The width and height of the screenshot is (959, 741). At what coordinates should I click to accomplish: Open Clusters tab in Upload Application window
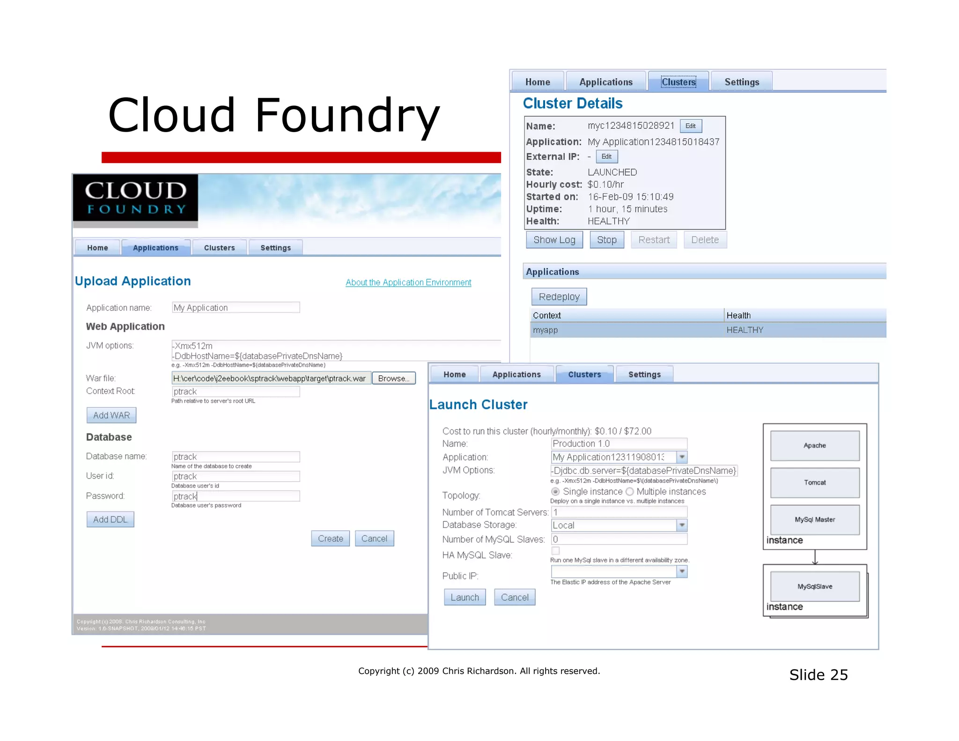click(219, 247)
